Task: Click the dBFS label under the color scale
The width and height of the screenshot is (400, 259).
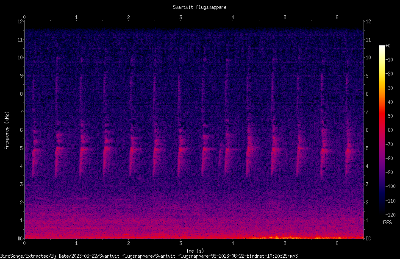Action: pos(386,223)
